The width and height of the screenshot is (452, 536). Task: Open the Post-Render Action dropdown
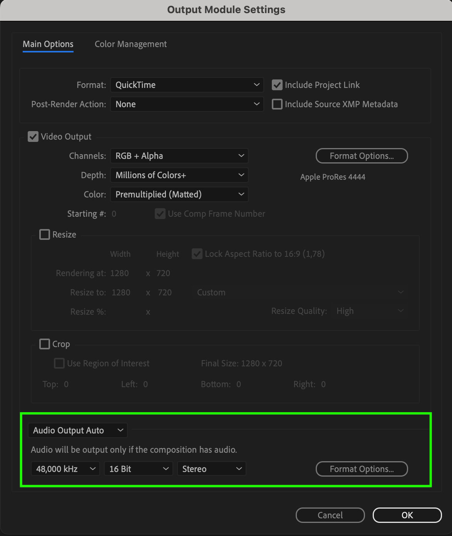click(x=187, y=104)
